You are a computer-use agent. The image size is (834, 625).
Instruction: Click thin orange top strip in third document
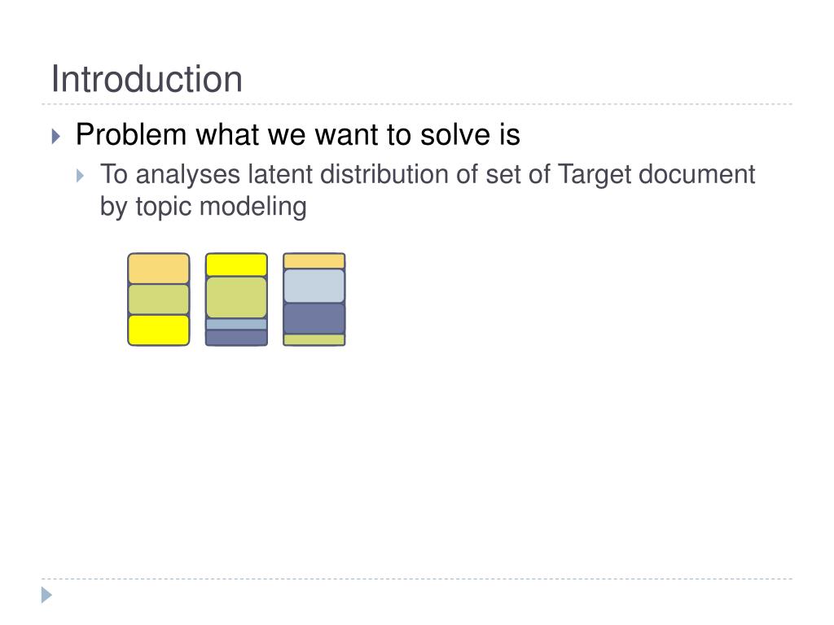coord(314,261)
